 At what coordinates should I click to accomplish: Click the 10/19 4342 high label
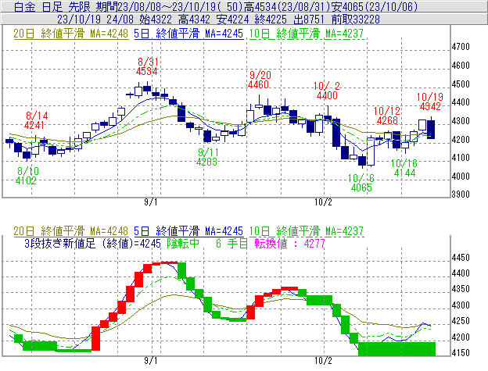coord(430,102)
